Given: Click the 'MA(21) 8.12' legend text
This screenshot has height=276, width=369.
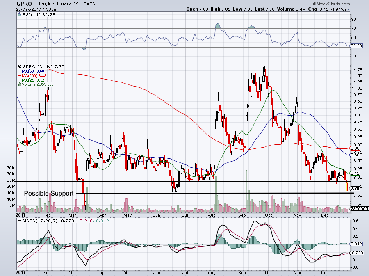Looking at the screenshot, I should (x=33, y=80).
